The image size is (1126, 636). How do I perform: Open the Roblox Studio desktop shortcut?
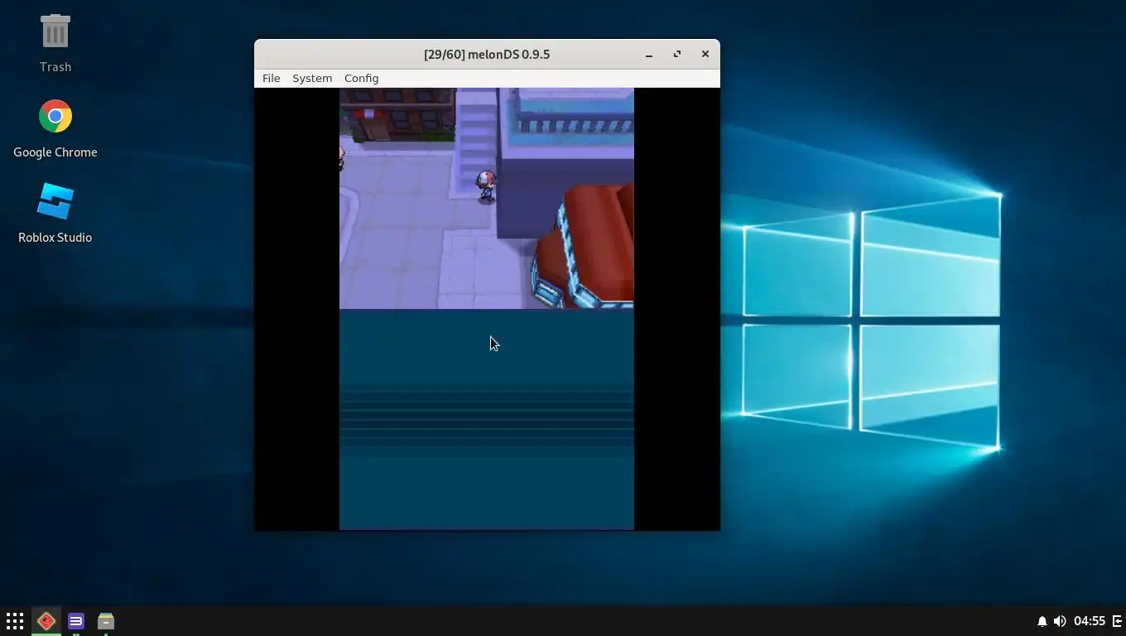(55, 214)
